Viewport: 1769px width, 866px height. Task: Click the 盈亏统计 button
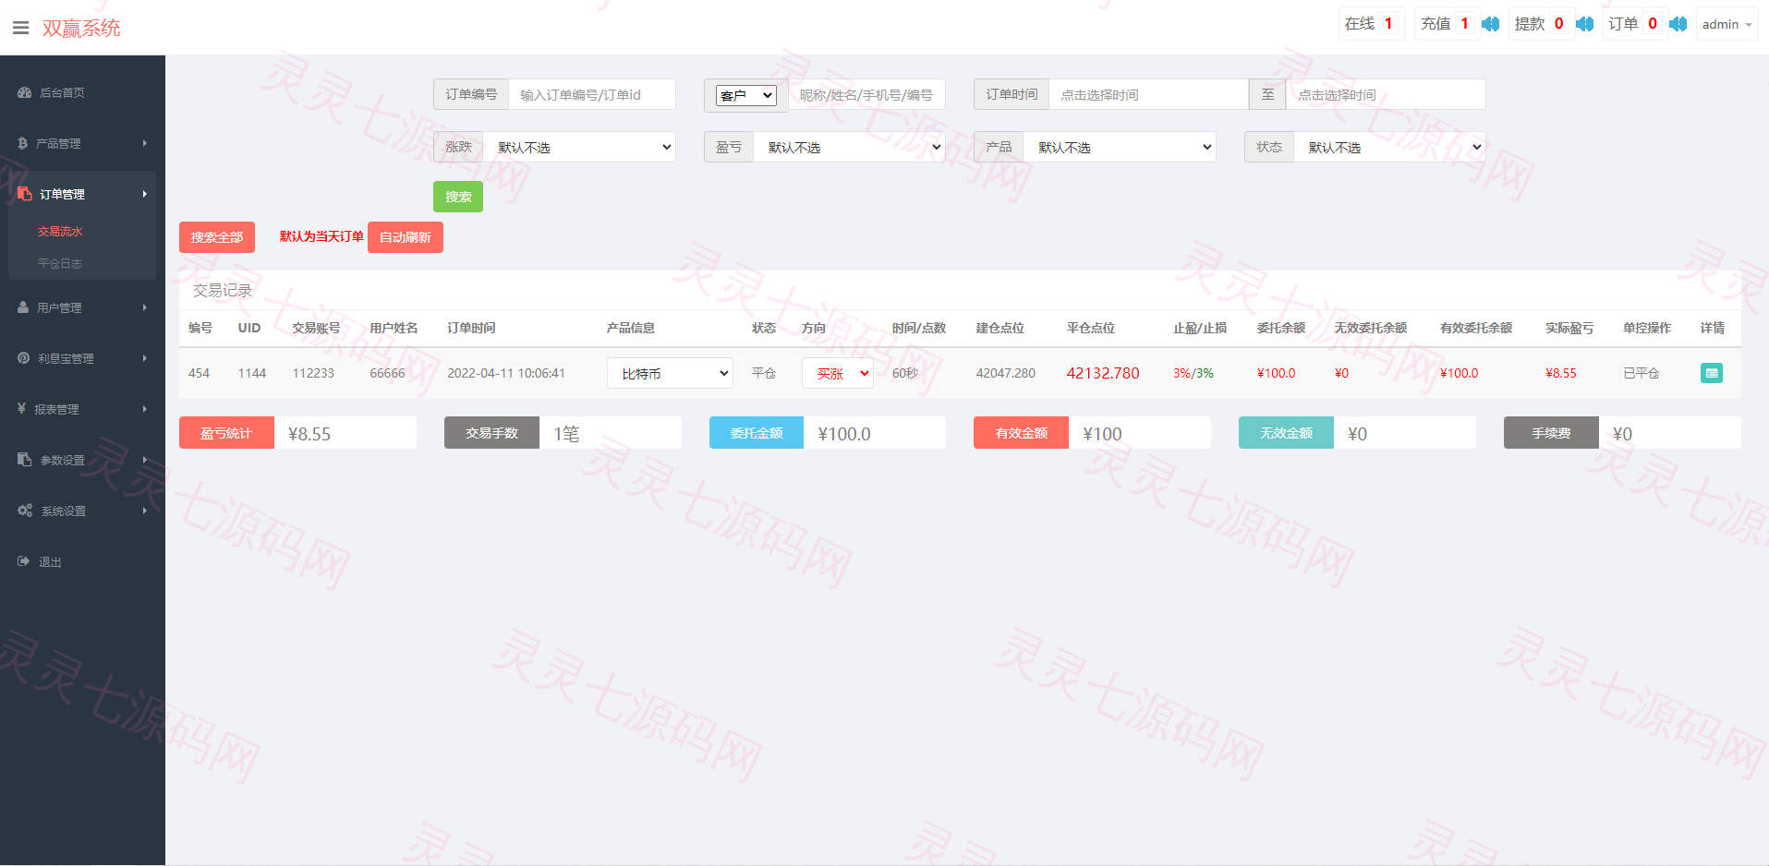(226, 433)
